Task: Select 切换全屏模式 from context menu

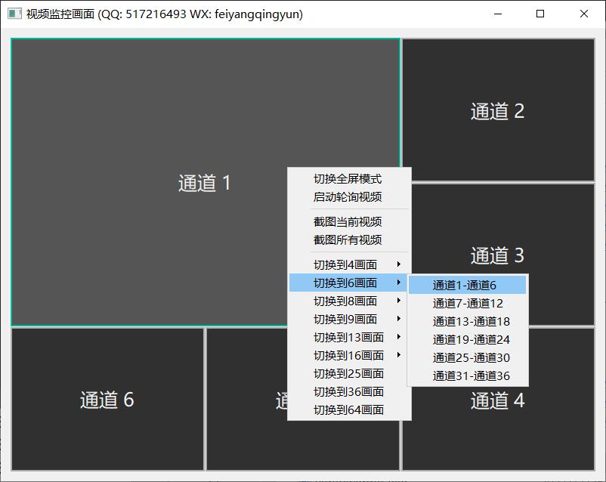Action: (x=348, y=179)
